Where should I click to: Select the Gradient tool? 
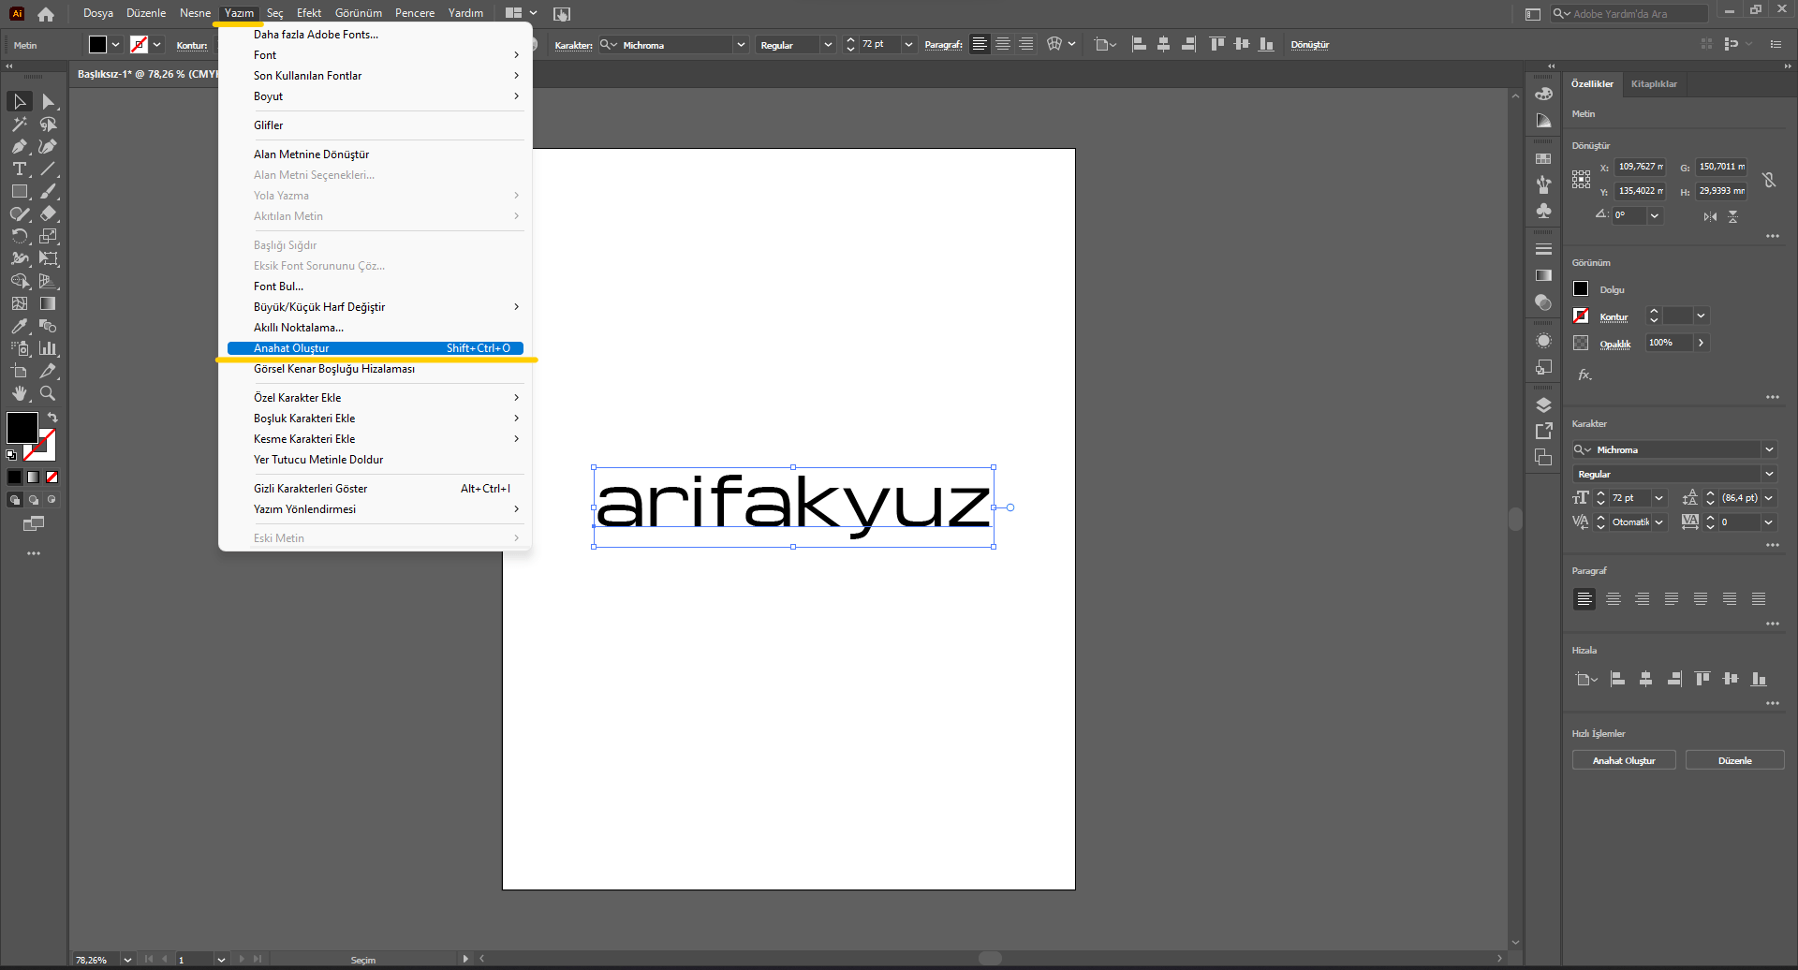pos(48,301)
